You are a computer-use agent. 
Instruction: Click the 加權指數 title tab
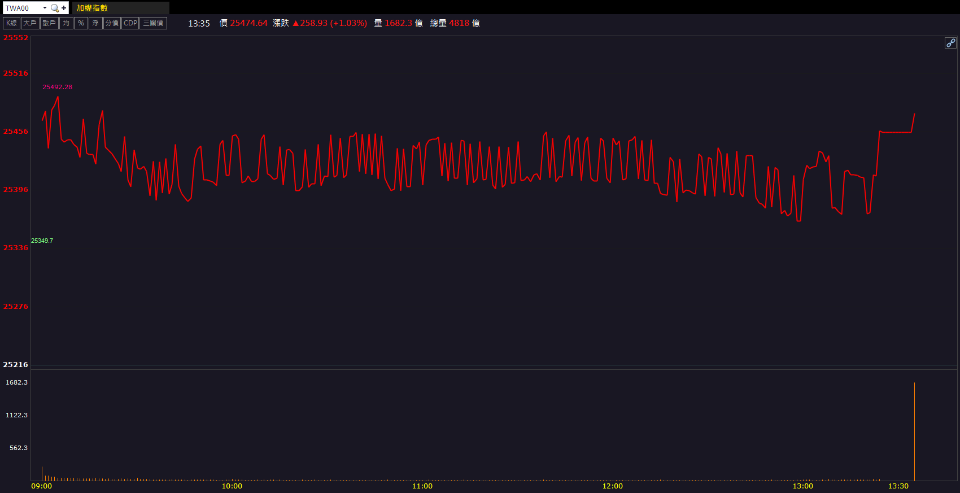point(92,8)
